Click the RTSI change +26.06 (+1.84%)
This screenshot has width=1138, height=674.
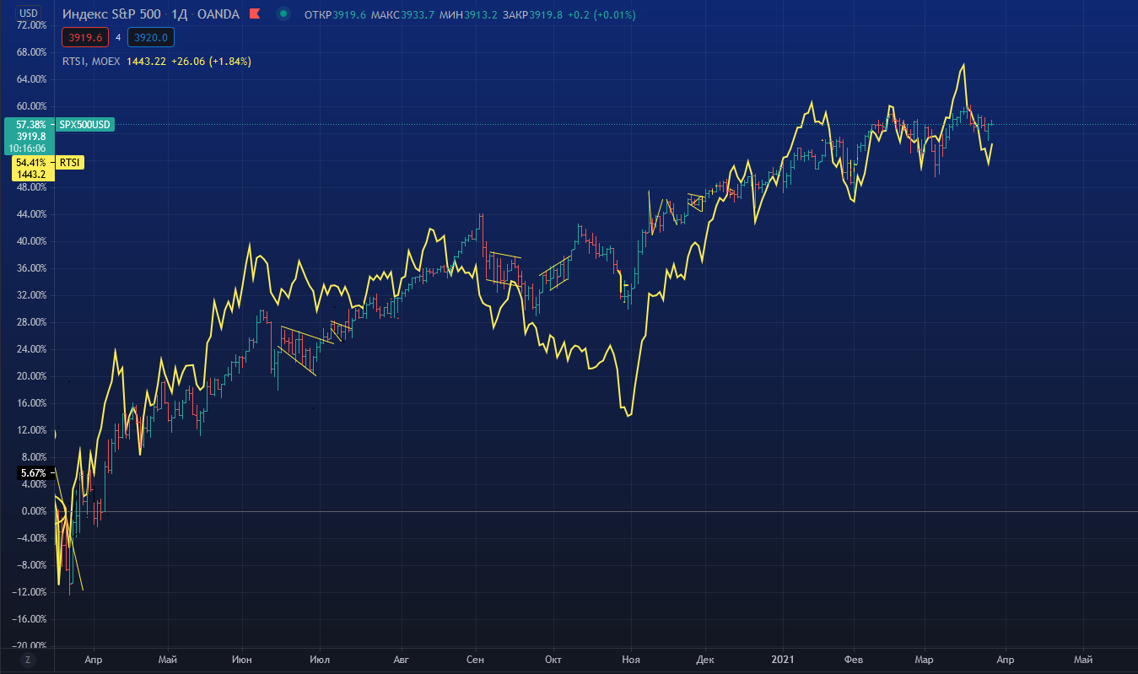211,62
